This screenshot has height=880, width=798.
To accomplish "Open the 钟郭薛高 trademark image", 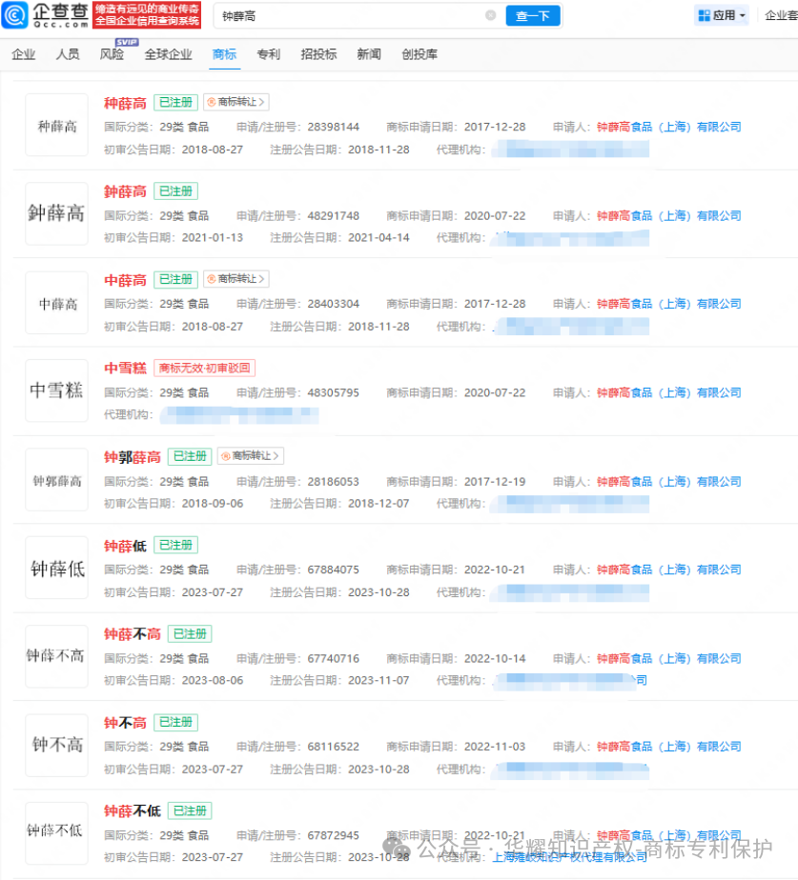I will point(57,480).
